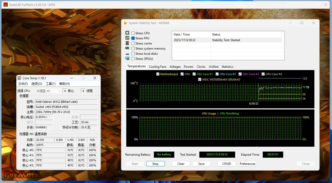Check the Stress GPU(s) option
The height and width of the screenshot is (183, 332).
pyautogui.click(x=133, y=59)
